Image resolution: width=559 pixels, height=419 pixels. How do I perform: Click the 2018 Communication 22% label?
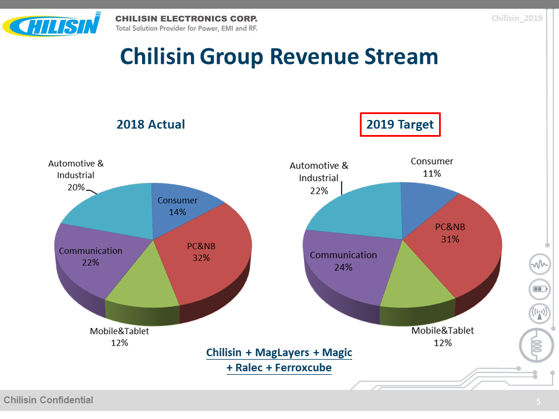pyautogui.click(x=91, y=257)
